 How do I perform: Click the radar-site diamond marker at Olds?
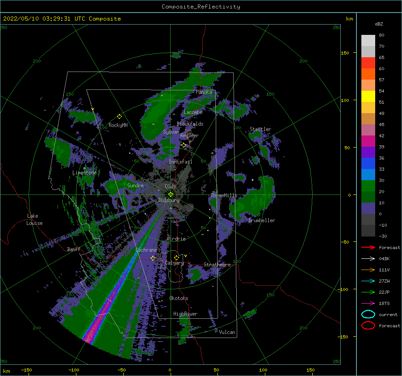(171, 194)
